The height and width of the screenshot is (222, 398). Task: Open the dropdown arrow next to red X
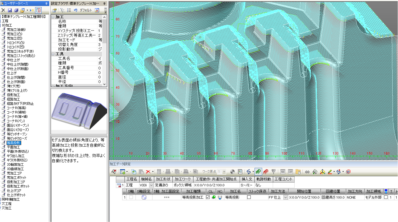point(153,172)
